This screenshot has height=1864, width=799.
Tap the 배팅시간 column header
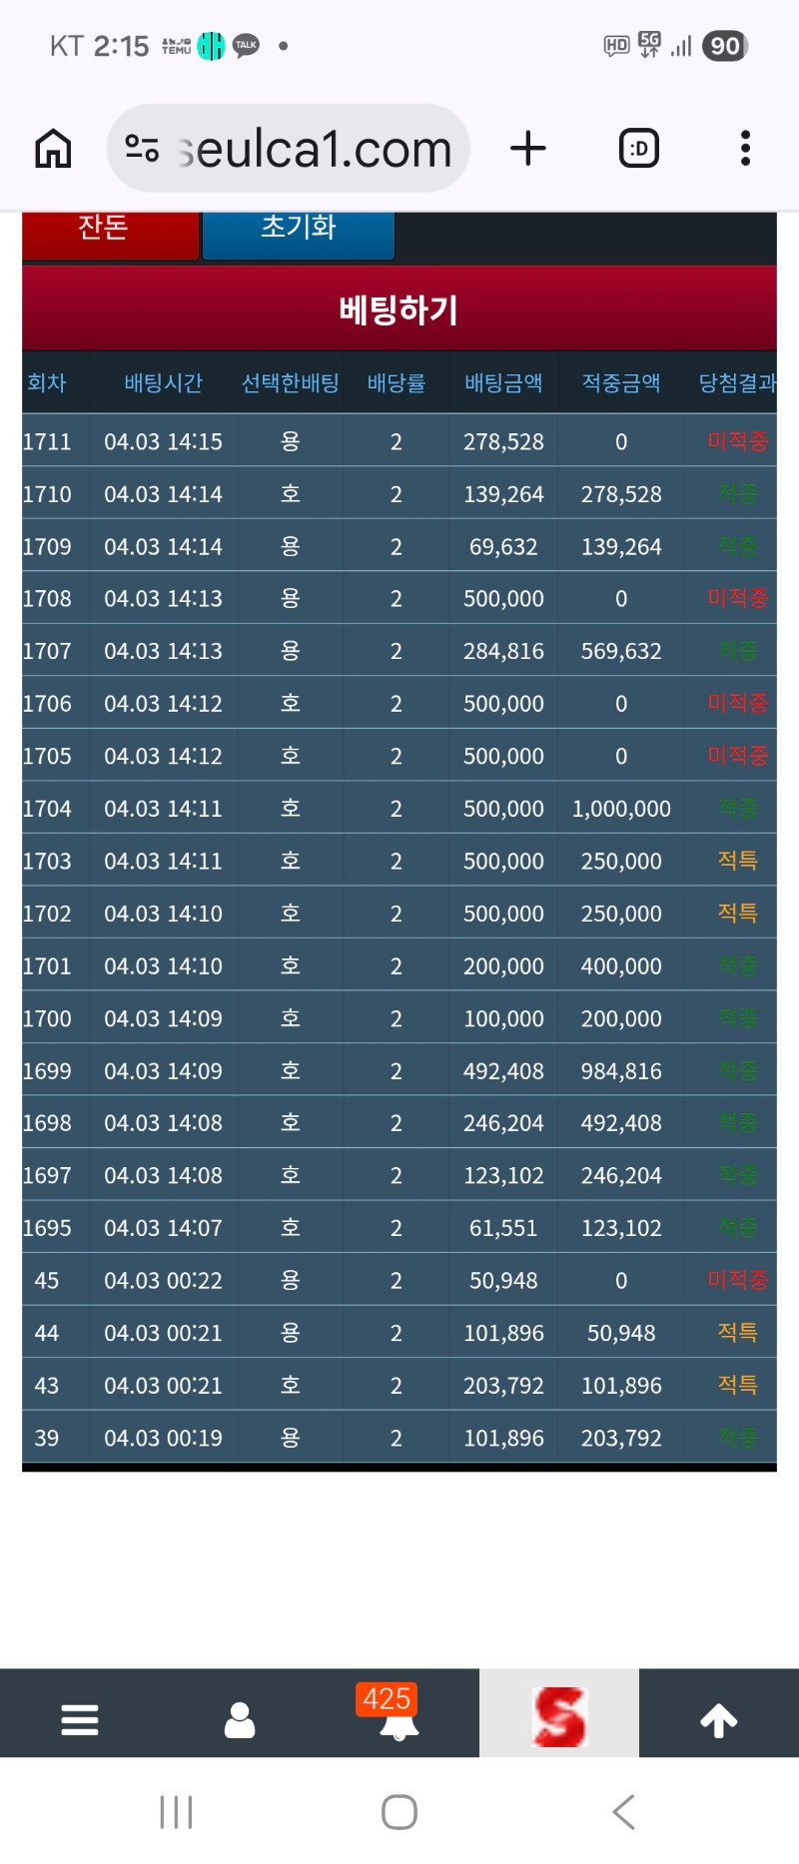pyautogui.click(x=163, y=382)
